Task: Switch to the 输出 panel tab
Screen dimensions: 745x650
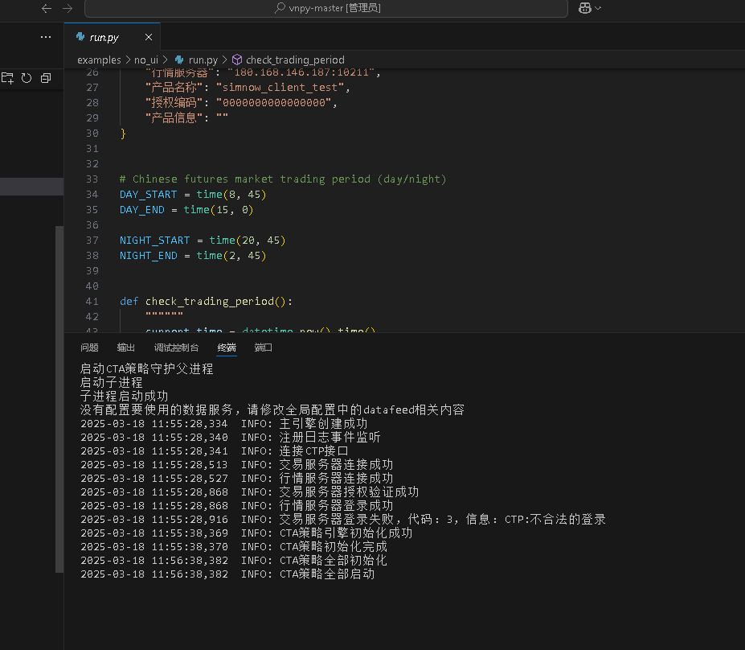Action: click(126, 348)
